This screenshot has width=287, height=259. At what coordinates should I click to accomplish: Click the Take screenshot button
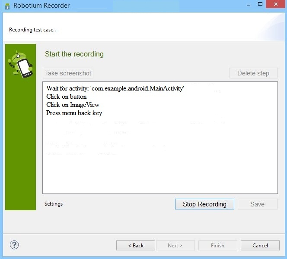68,73
